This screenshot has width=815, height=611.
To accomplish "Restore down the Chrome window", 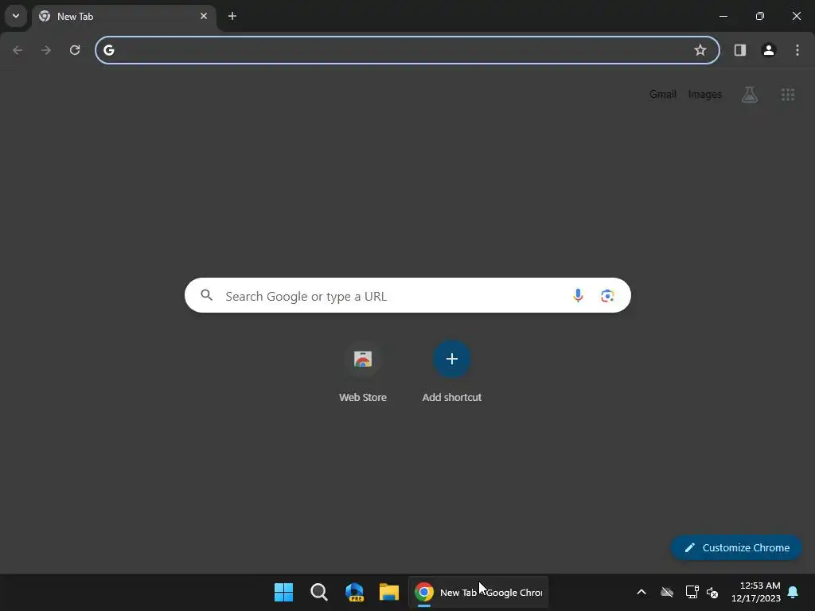I will click(760, 16).
